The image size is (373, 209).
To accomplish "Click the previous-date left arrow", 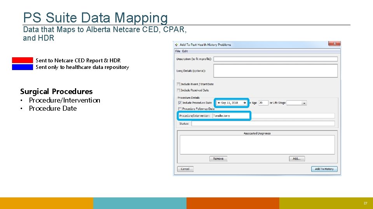I will click(x=219, y=103).
